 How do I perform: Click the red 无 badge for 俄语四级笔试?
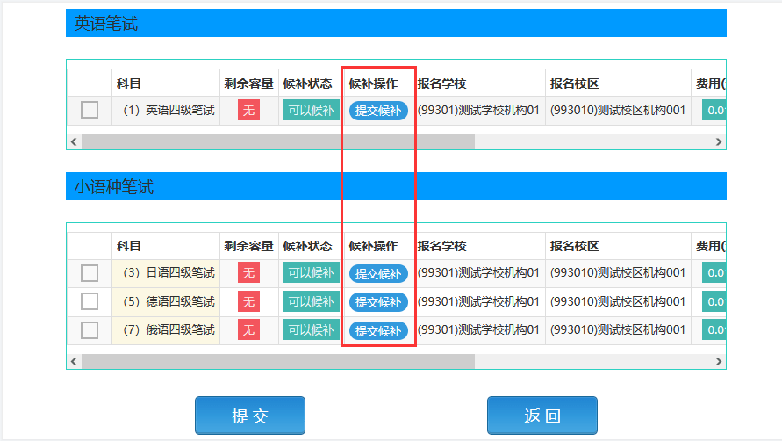pos(249,329)
